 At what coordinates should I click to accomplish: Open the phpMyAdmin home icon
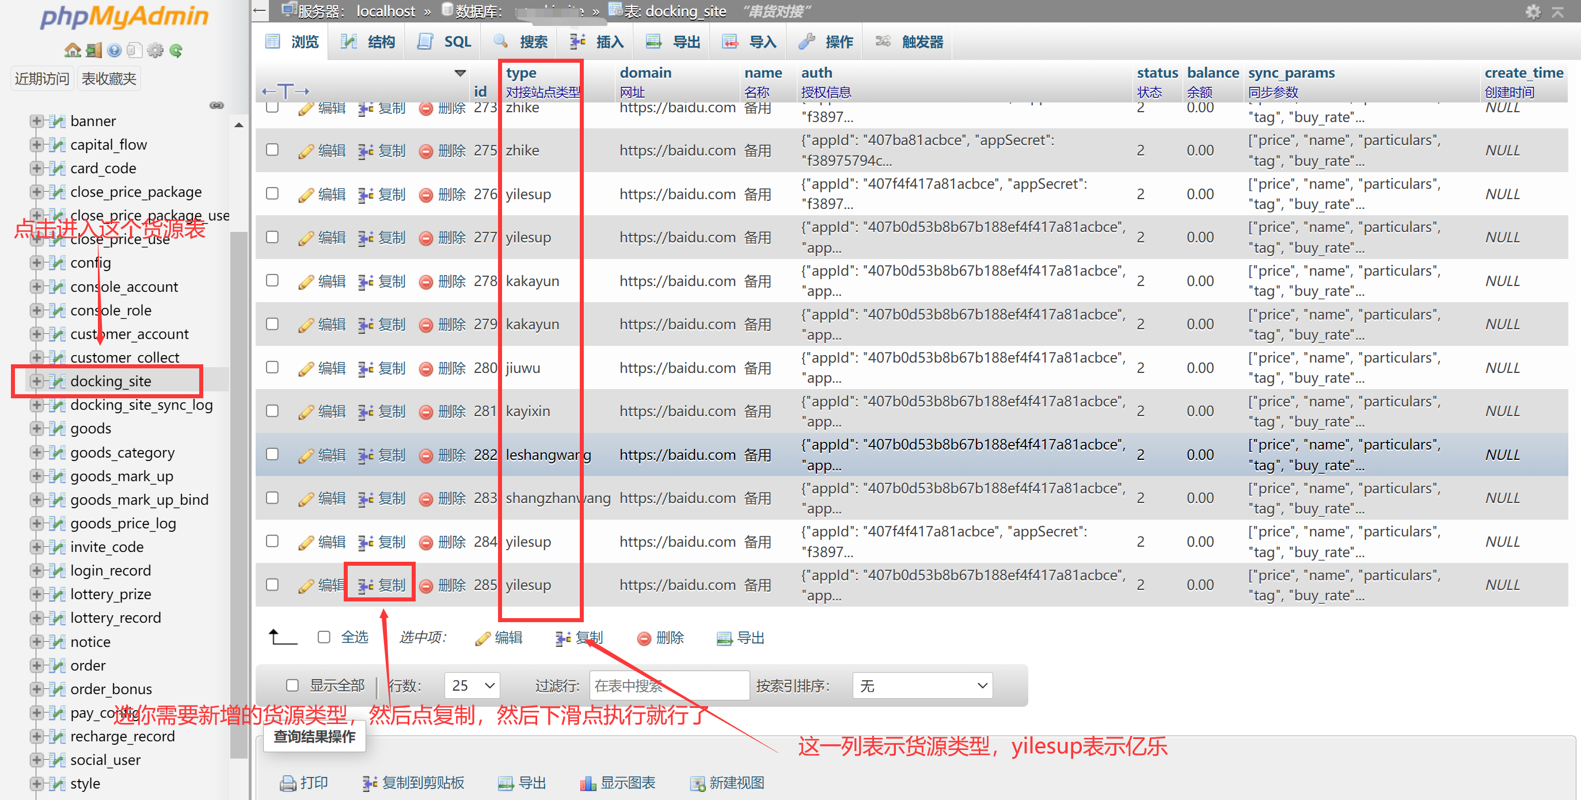click(x=74, y=49)
